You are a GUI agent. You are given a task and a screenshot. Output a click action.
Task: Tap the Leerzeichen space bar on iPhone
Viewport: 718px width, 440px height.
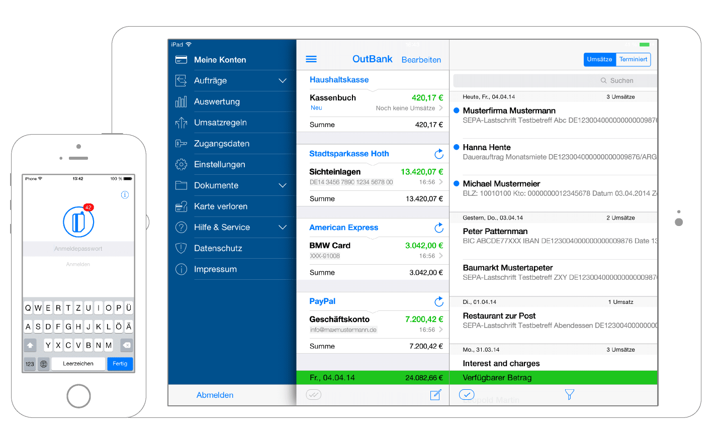point(78,364)
